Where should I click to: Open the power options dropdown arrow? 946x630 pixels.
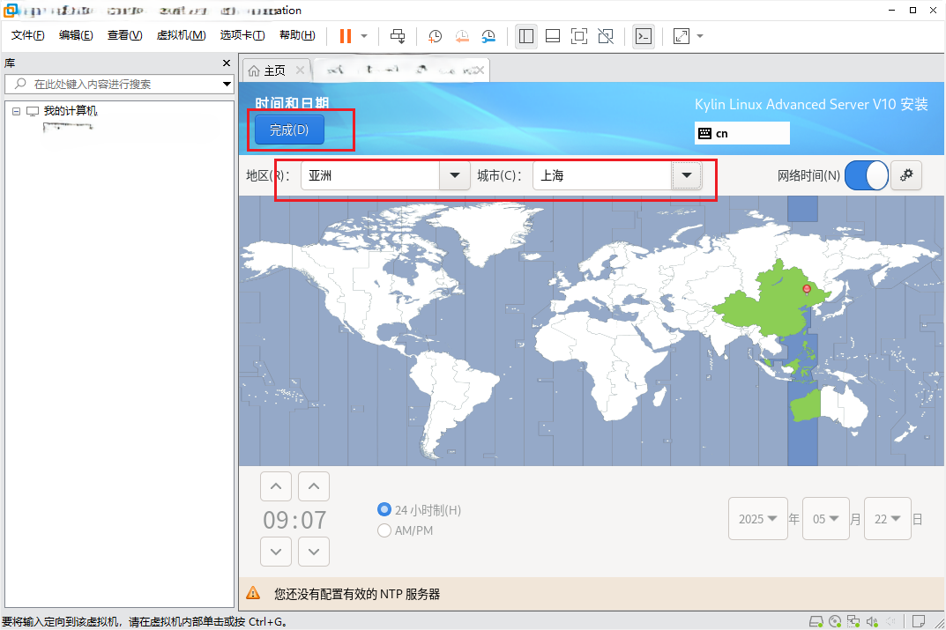364,36
